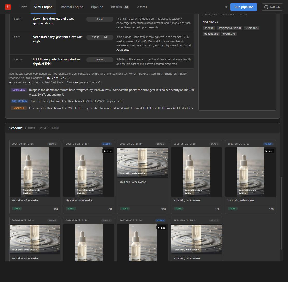Image resolution: width=288 pixels, height=282 pixels.
Task: Click the PASS badge on 2026-08-25 card
Action: coord(125,209)
